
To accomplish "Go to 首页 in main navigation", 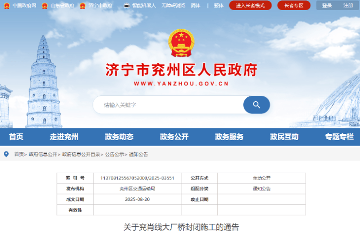I will tap(16, 137).
